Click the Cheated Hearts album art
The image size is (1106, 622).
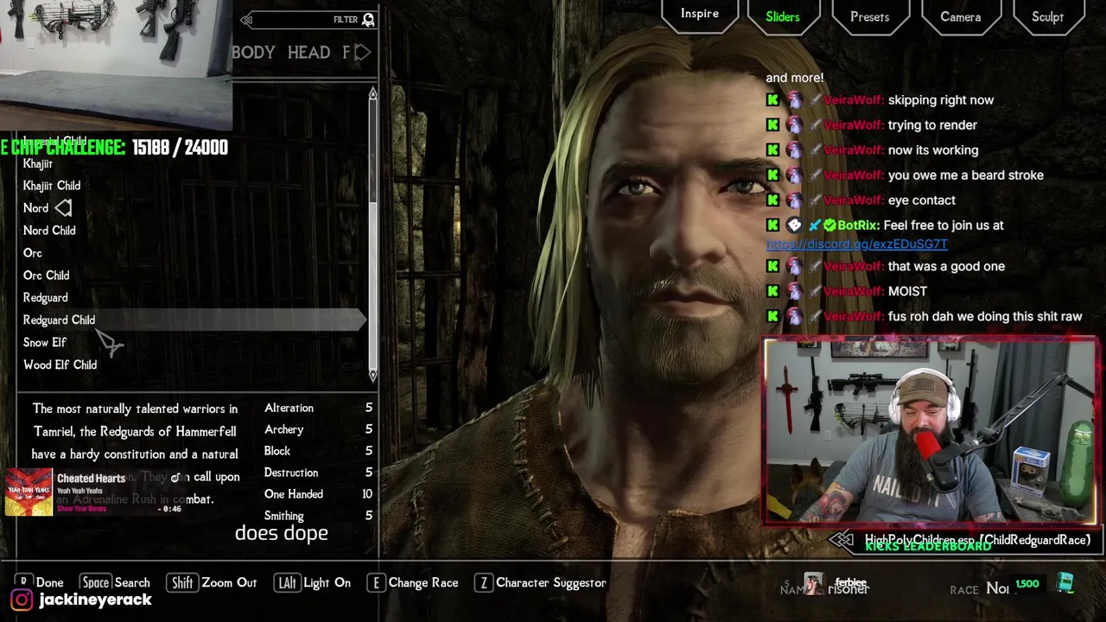(29, 492)
